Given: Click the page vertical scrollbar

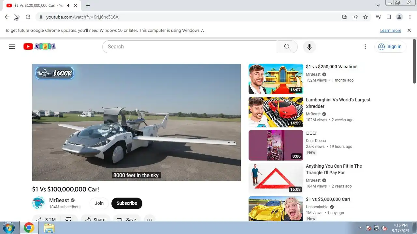Looking at the screenshot, I should [414, 61].
